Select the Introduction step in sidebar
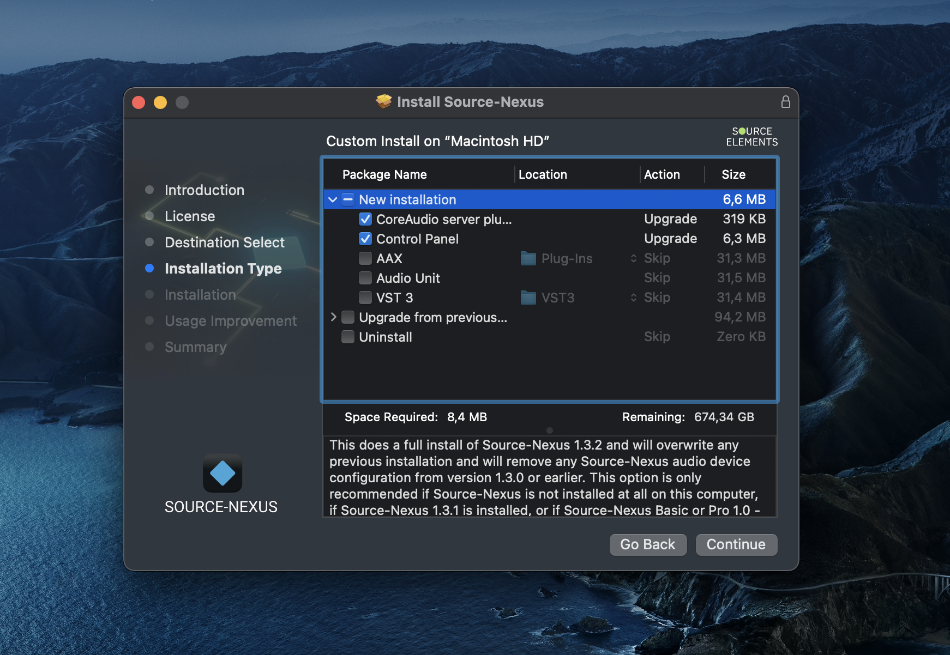The height and width of the screenshot is (655, 950). pos(204,190)
